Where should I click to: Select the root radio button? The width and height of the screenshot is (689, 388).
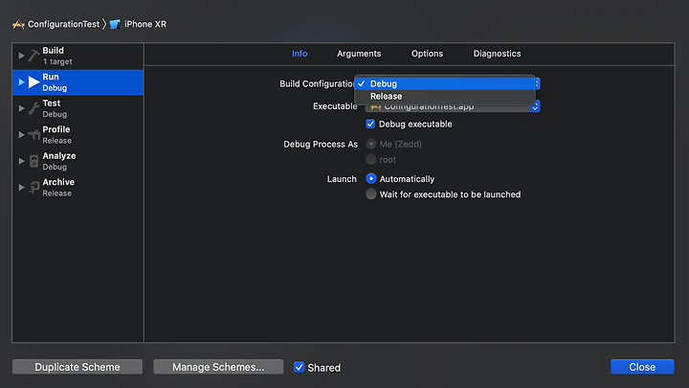pyautogui.click(x=371, y=159)
